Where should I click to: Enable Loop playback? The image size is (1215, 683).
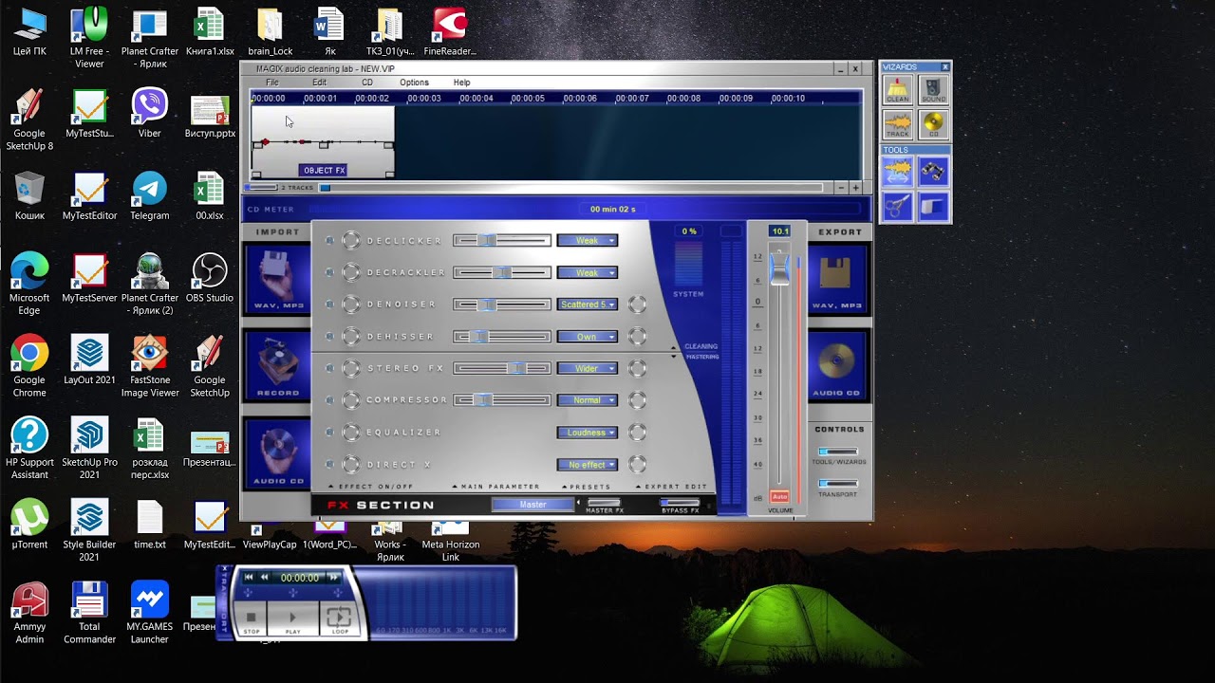[x=339, y=619]
